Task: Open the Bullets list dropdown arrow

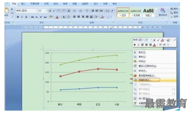Action: tap(77, 11)
